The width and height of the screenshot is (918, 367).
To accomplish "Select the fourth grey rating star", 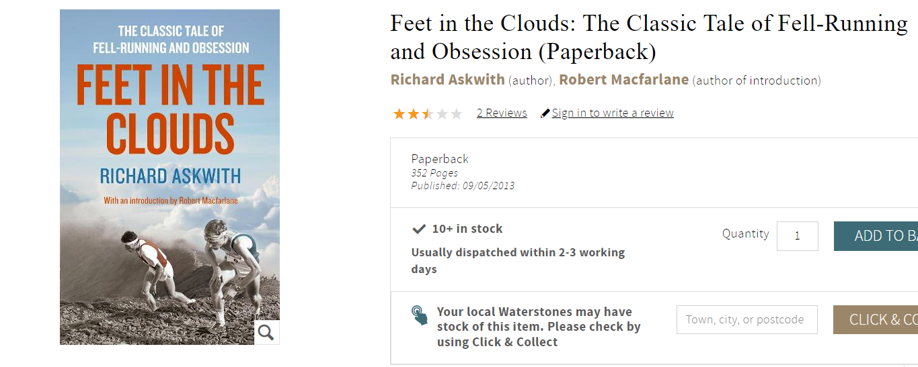I will [442, 113].
